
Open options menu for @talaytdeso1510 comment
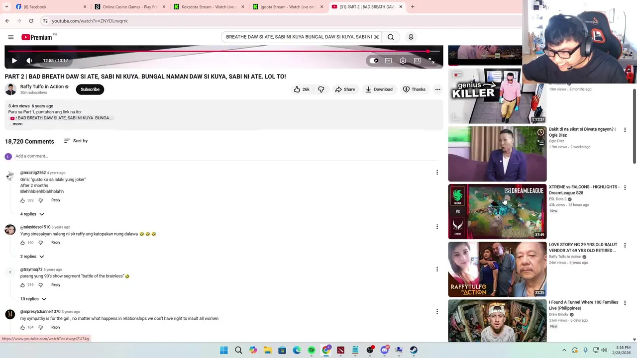point(437,227)
